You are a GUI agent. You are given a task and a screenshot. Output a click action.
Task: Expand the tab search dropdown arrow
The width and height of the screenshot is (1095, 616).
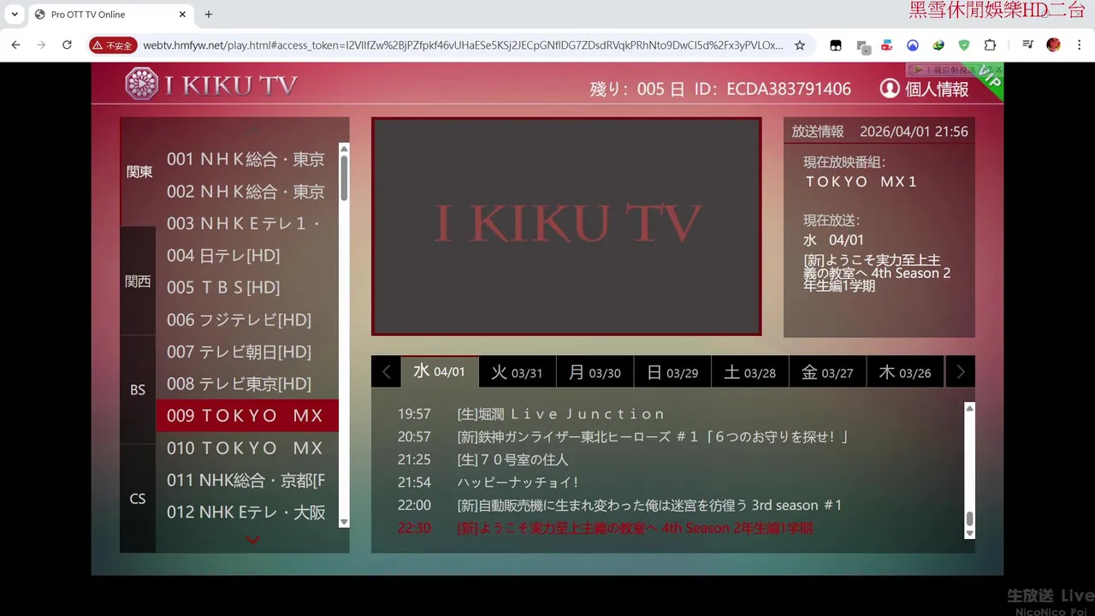pos(15,15)
